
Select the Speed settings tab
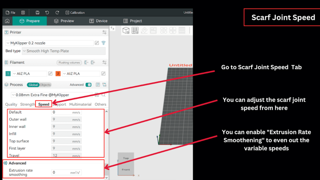44,104
